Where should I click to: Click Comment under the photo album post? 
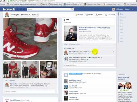click(12, 80)
